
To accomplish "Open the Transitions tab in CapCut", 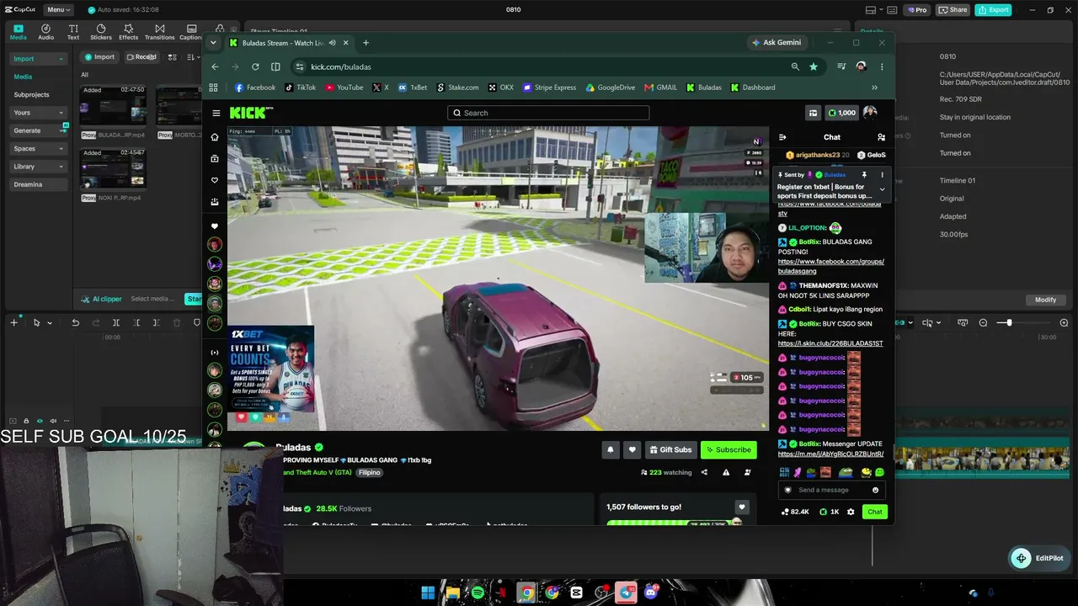I will (159, 32).
